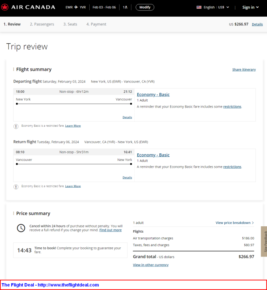Open Details link of departing flight
The image size is (267, 290).
[x=127, y=117]
